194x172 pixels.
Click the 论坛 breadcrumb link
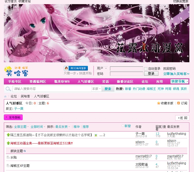pos(14,96)
